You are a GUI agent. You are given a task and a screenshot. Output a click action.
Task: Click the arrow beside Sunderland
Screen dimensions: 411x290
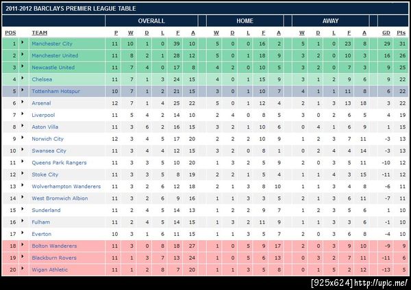(23, 209)
